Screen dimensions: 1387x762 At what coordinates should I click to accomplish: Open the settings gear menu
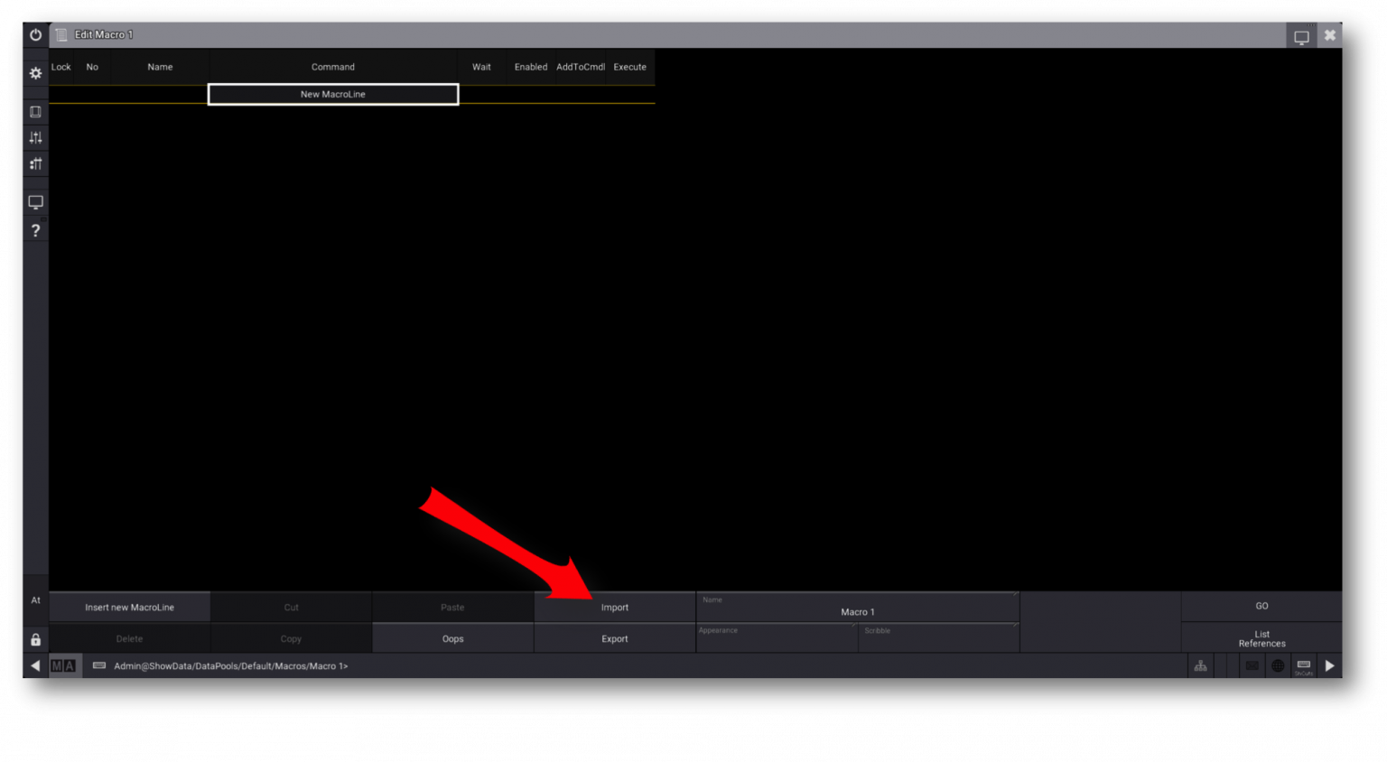(35, 73)
